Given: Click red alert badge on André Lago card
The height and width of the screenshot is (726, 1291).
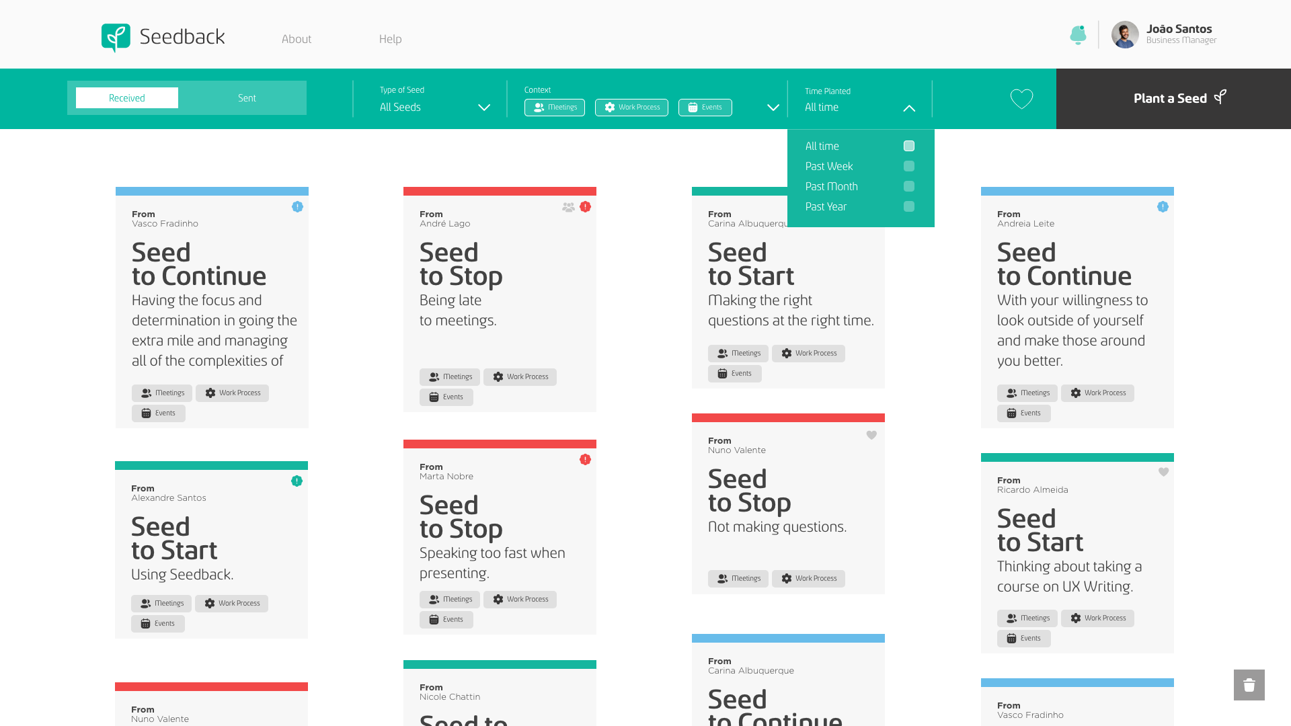Looking at the screenshot, I should [x=585, y=207].
